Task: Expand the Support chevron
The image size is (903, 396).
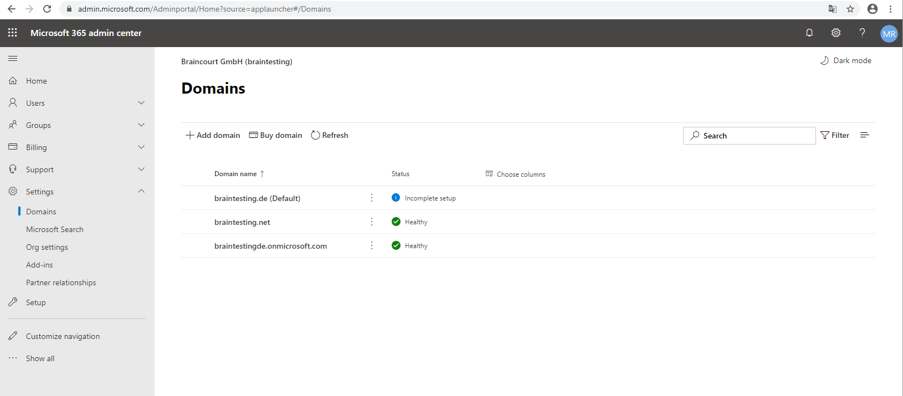Action: tap(141, 169)
